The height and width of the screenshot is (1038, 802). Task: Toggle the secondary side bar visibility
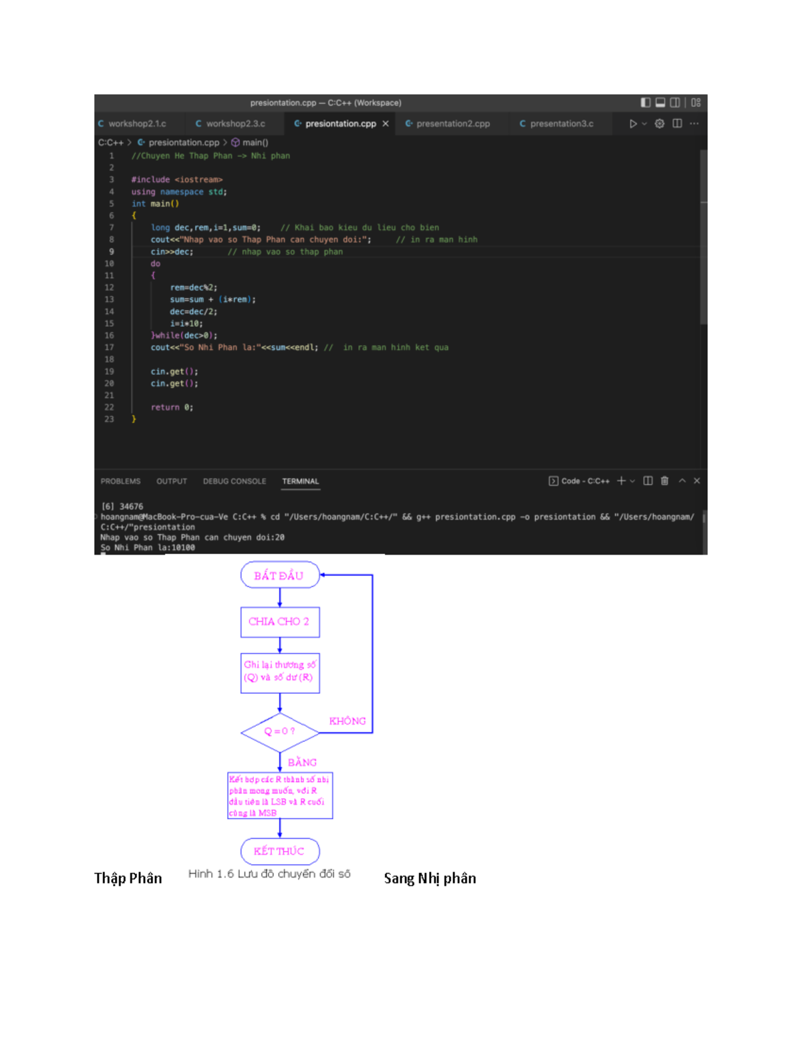pos(675,102)
